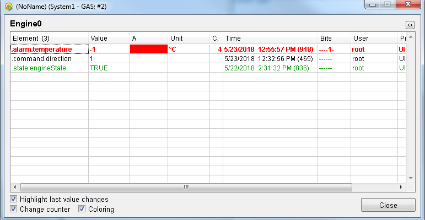425x220 pixels.
Task: Select the .command.direction element
Action: 41,58
